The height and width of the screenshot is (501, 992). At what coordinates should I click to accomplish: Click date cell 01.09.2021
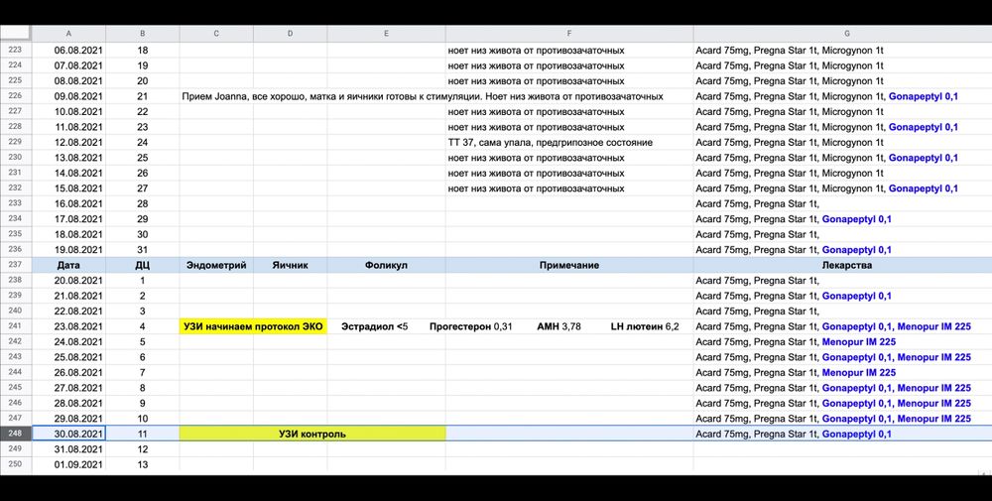[x=68, y=464]
